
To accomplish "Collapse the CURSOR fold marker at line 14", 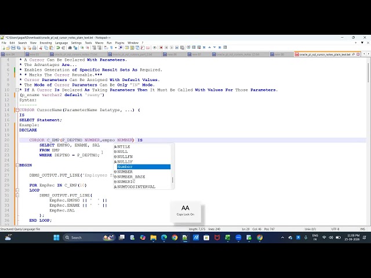I will (x=17, y=110).
